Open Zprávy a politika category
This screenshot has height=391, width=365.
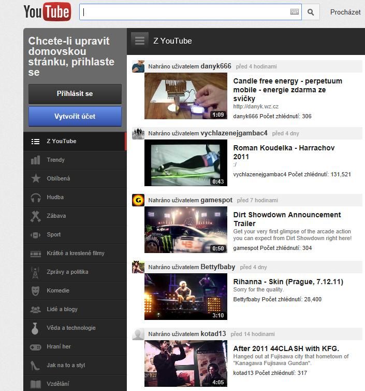click(75, 272)
